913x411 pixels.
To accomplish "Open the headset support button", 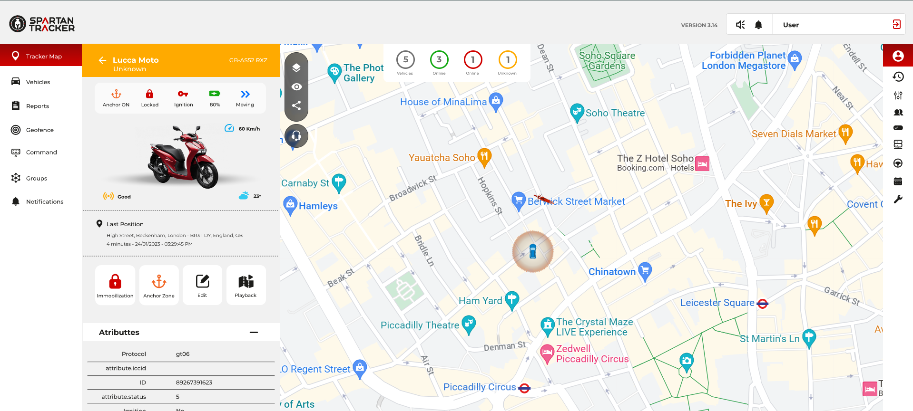I will click(296, 136).
